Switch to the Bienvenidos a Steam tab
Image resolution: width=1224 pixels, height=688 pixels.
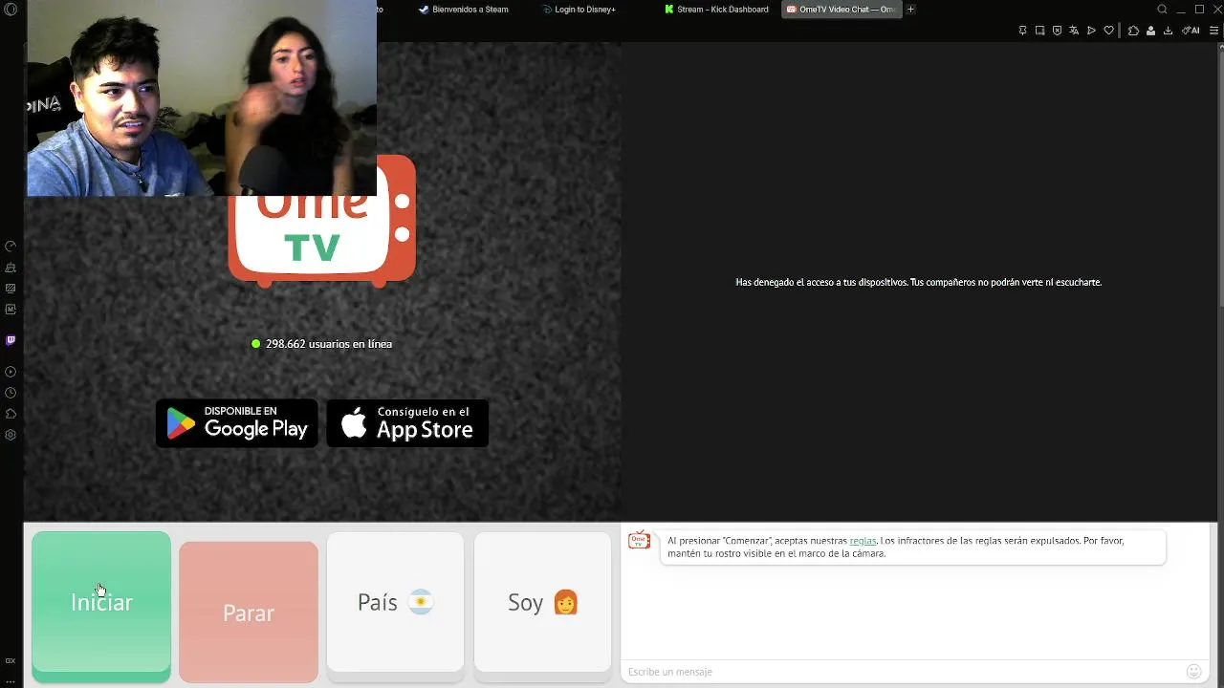[x=464, y=10]
